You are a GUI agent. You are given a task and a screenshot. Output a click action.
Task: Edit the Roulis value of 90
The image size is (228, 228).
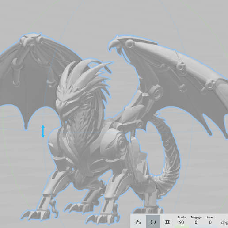(182, 222)
